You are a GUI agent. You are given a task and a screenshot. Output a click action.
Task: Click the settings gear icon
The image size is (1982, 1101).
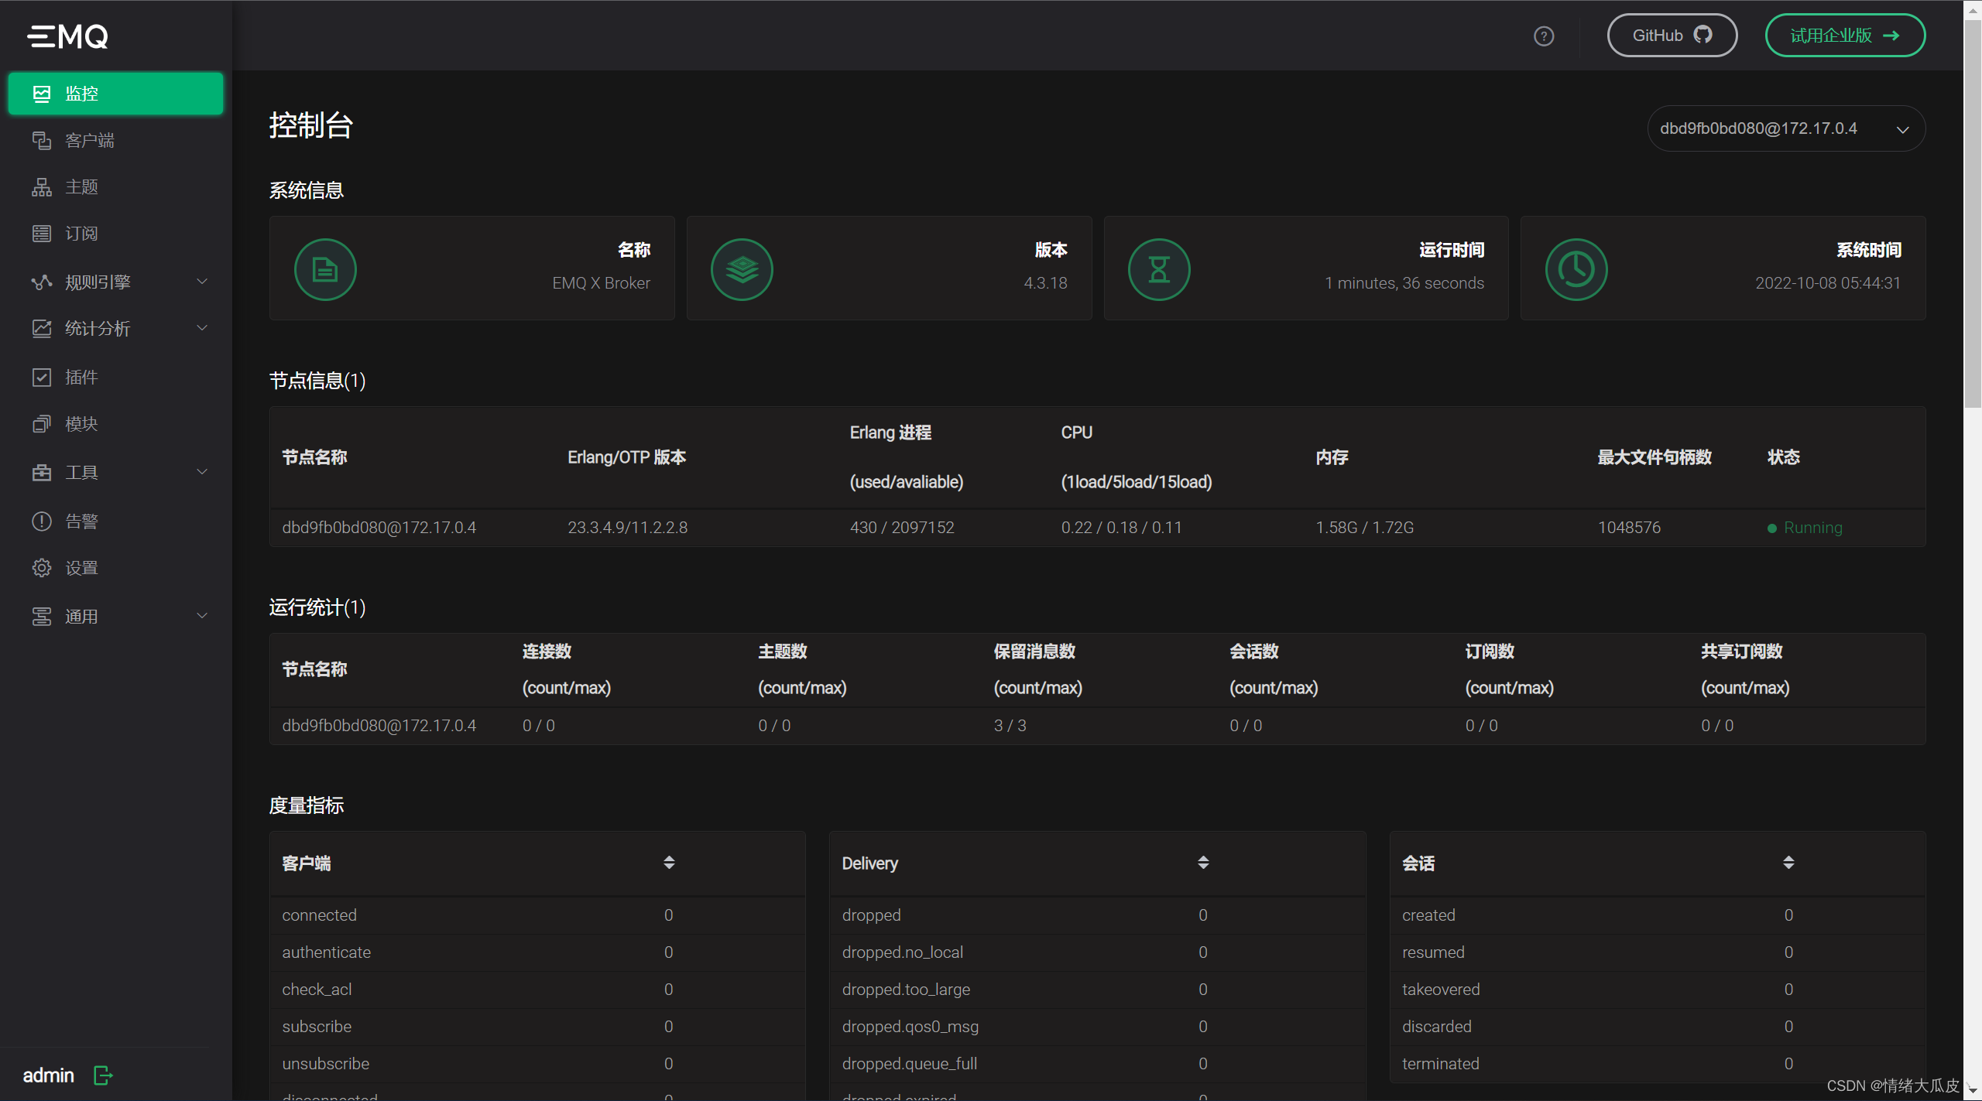click(x=42, y=567)
